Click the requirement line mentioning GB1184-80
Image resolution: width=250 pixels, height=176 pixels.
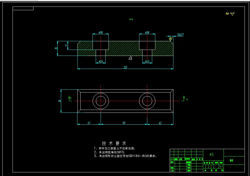[125, 156]
